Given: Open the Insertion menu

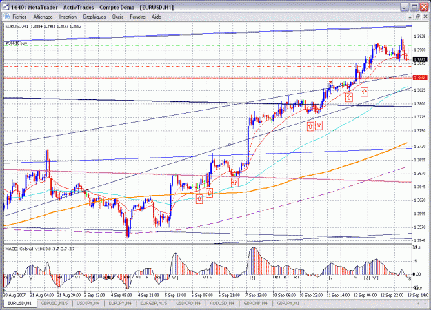Looking at the screenshot, I should coord(68,17).
